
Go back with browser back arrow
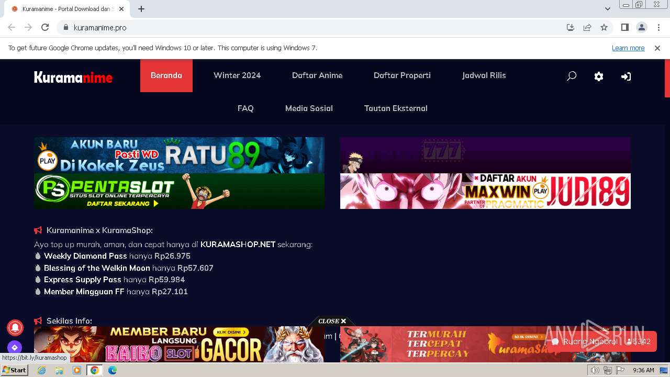point(12,27)
